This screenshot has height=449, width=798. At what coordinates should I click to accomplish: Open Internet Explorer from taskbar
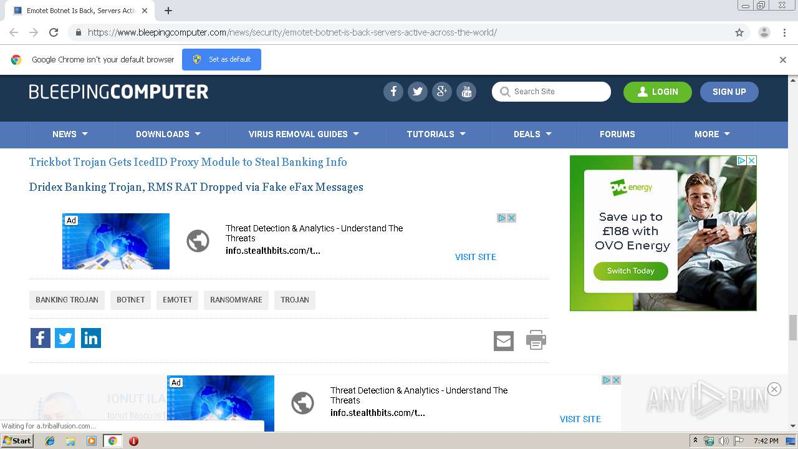click(x=50, y=441)
